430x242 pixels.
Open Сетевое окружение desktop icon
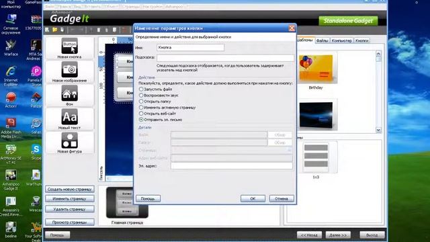pos(11,24)
